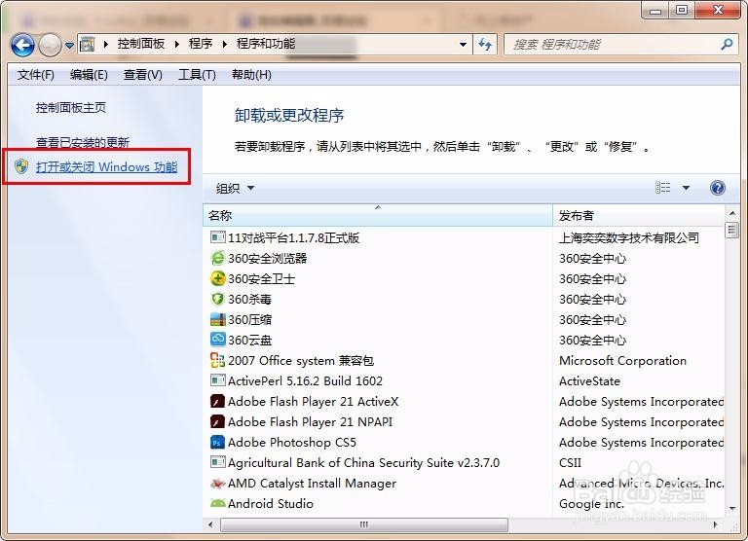Click the shield icon beside Windows 功能

(21, 166)
